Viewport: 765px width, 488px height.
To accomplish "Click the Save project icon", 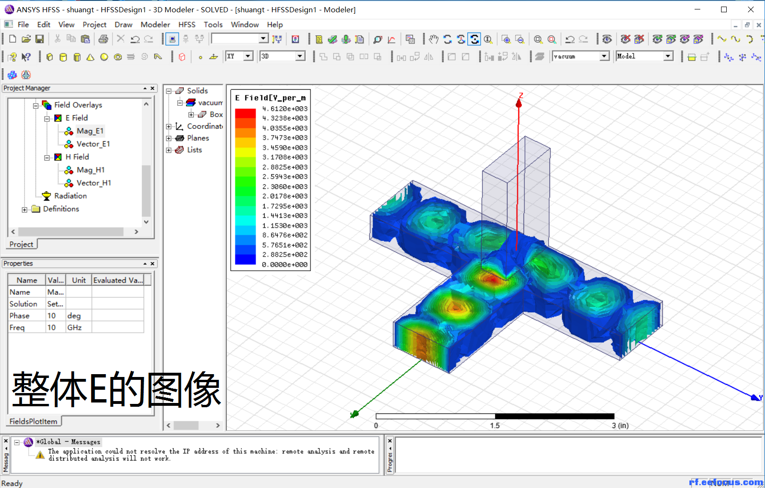I will point(40,39).
